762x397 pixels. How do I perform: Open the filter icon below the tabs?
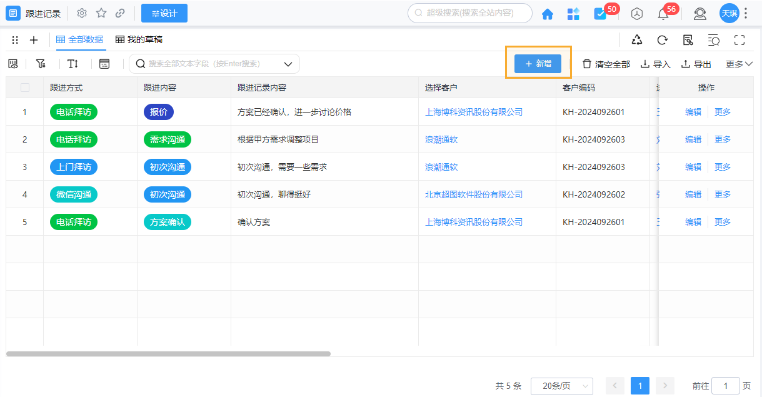[41, 63]
